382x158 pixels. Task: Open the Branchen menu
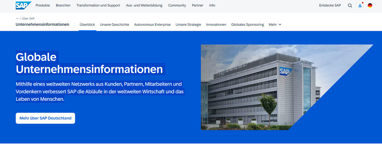(63, 5)
